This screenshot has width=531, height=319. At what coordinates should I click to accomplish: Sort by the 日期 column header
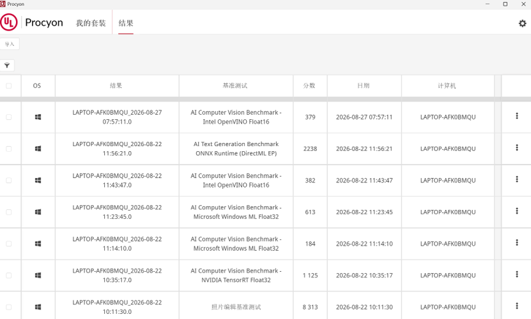364,86
